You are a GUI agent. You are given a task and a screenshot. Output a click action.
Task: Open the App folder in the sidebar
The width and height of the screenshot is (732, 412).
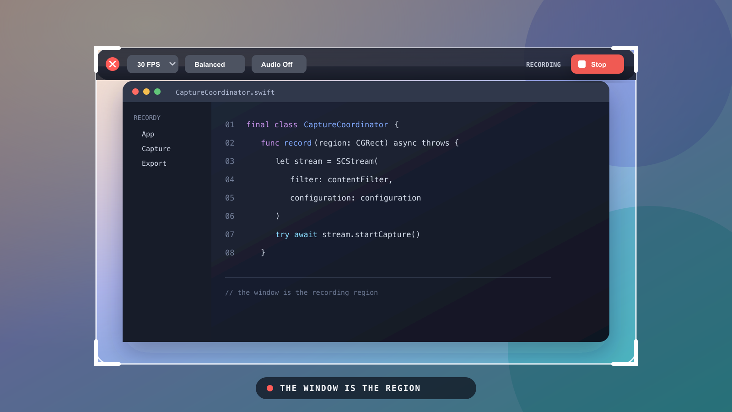(x=148, y=134)
